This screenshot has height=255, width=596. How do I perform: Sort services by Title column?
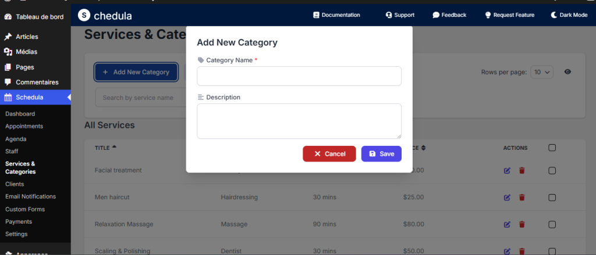click(x=105, y=148)
